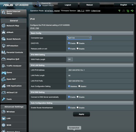Click the LAN Prefix Length value 64
Viewport: 136px width, 132px height.
pos(69,76)
